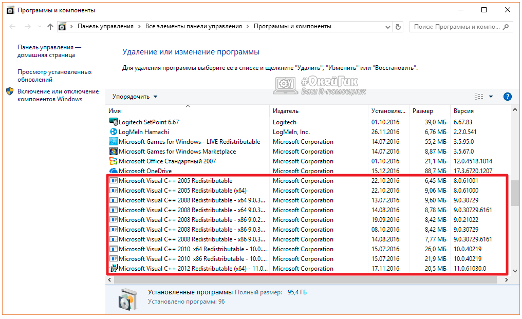Screen dimensions: 522x319
Task: Click the change view icon
Action: tap(479, 97)
